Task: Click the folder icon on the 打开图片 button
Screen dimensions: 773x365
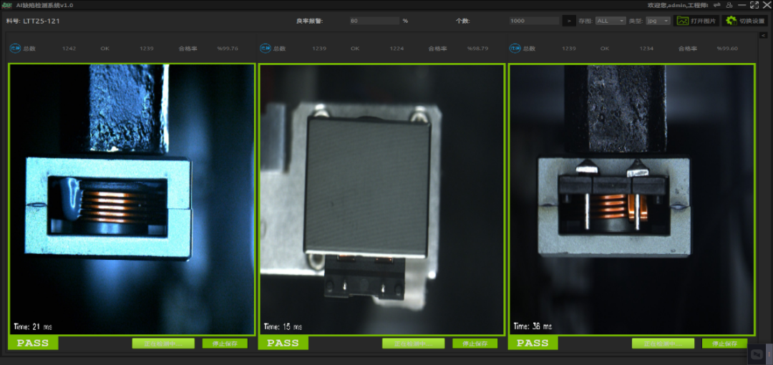Action: click(682, 21)
